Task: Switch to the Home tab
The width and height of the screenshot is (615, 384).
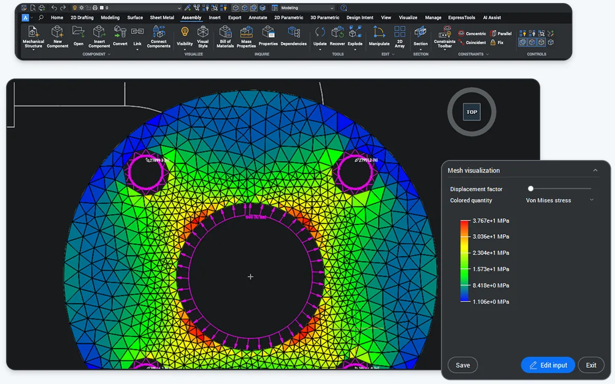Action: click(x=57, y=17)
